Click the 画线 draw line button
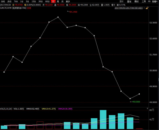Viewport: 159px width, 130px height. click(x=136, y=2)
